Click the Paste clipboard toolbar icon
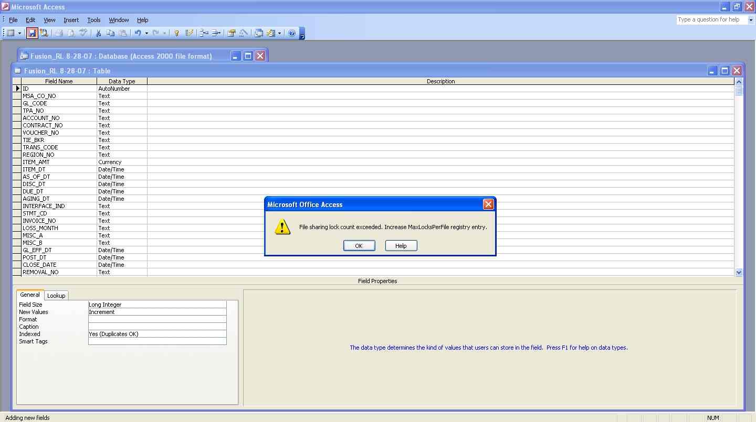756x422 pixels. [122, 33]
